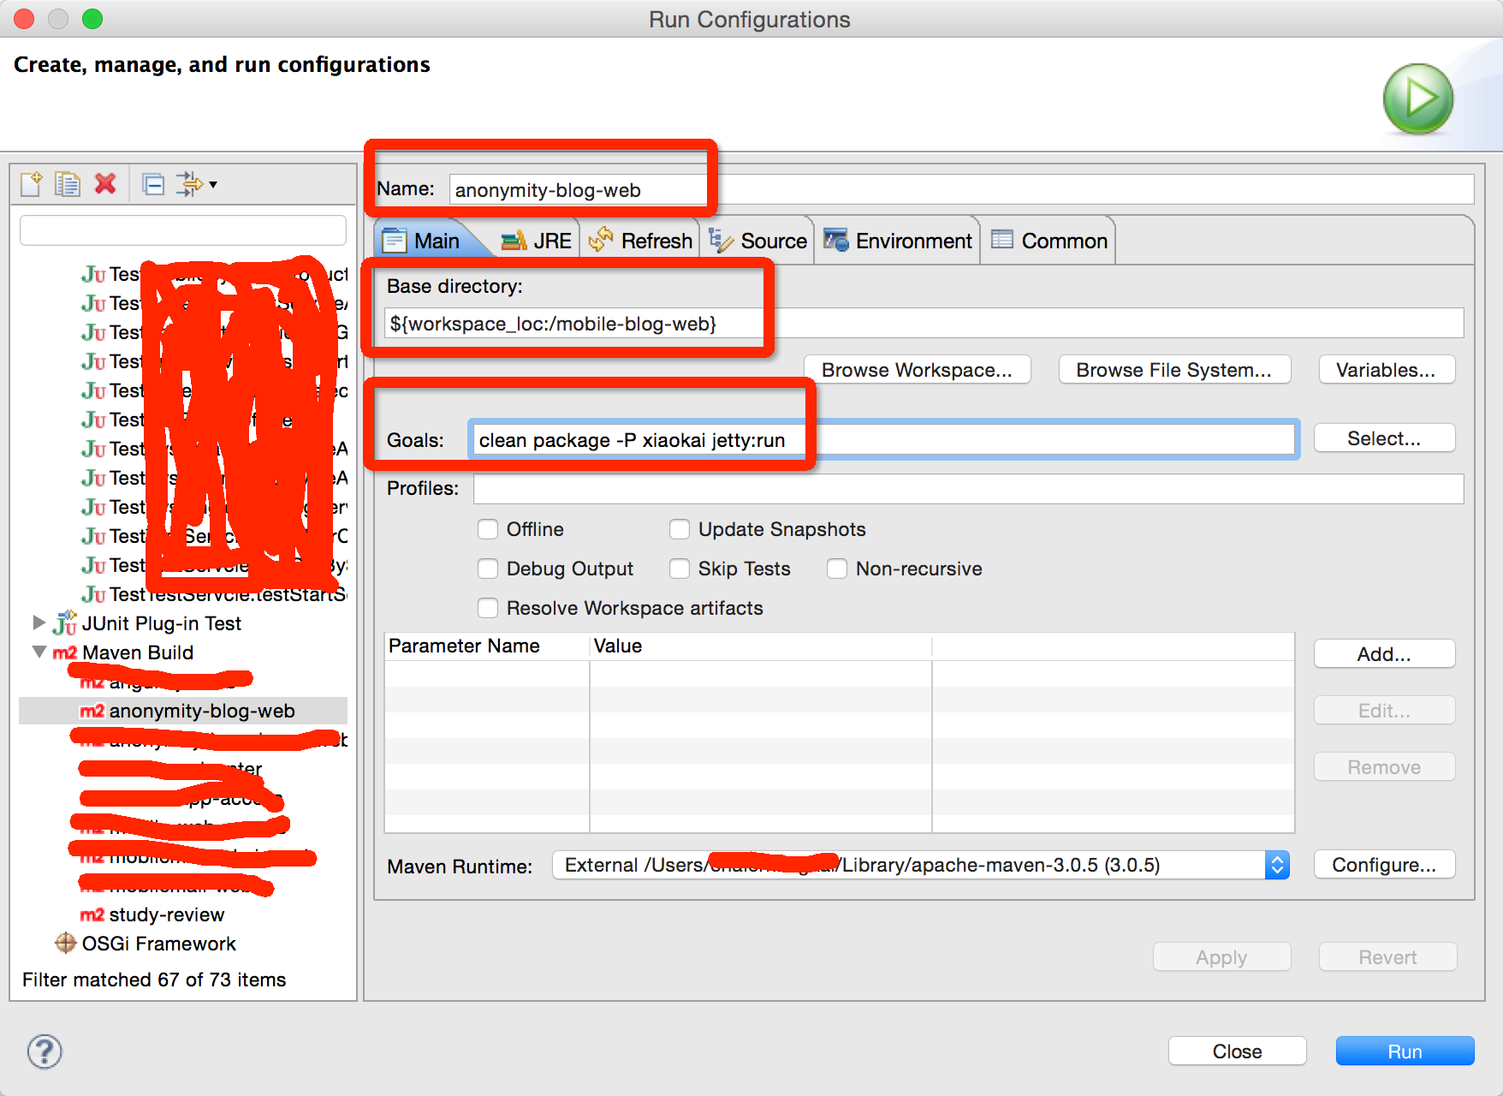Screen dimensions: 1503x1096
Task: Tick the Update Snapshots checkbox
Action: [x=680, y=529]
